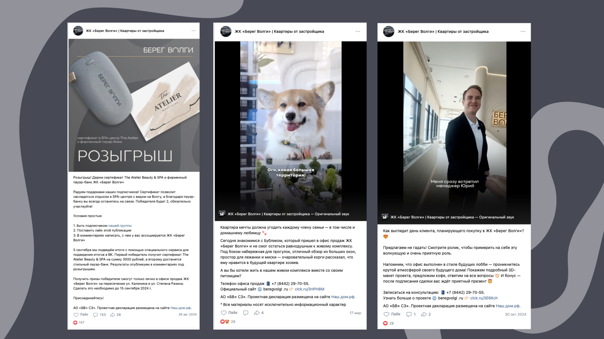Open 'нашей группы' link

click(x=120, y=226)
